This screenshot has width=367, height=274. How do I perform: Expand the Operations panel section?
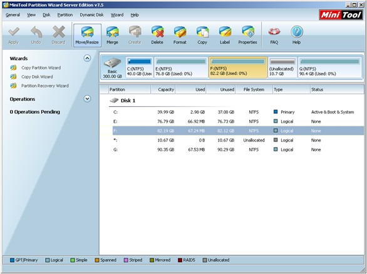point(87,99)
